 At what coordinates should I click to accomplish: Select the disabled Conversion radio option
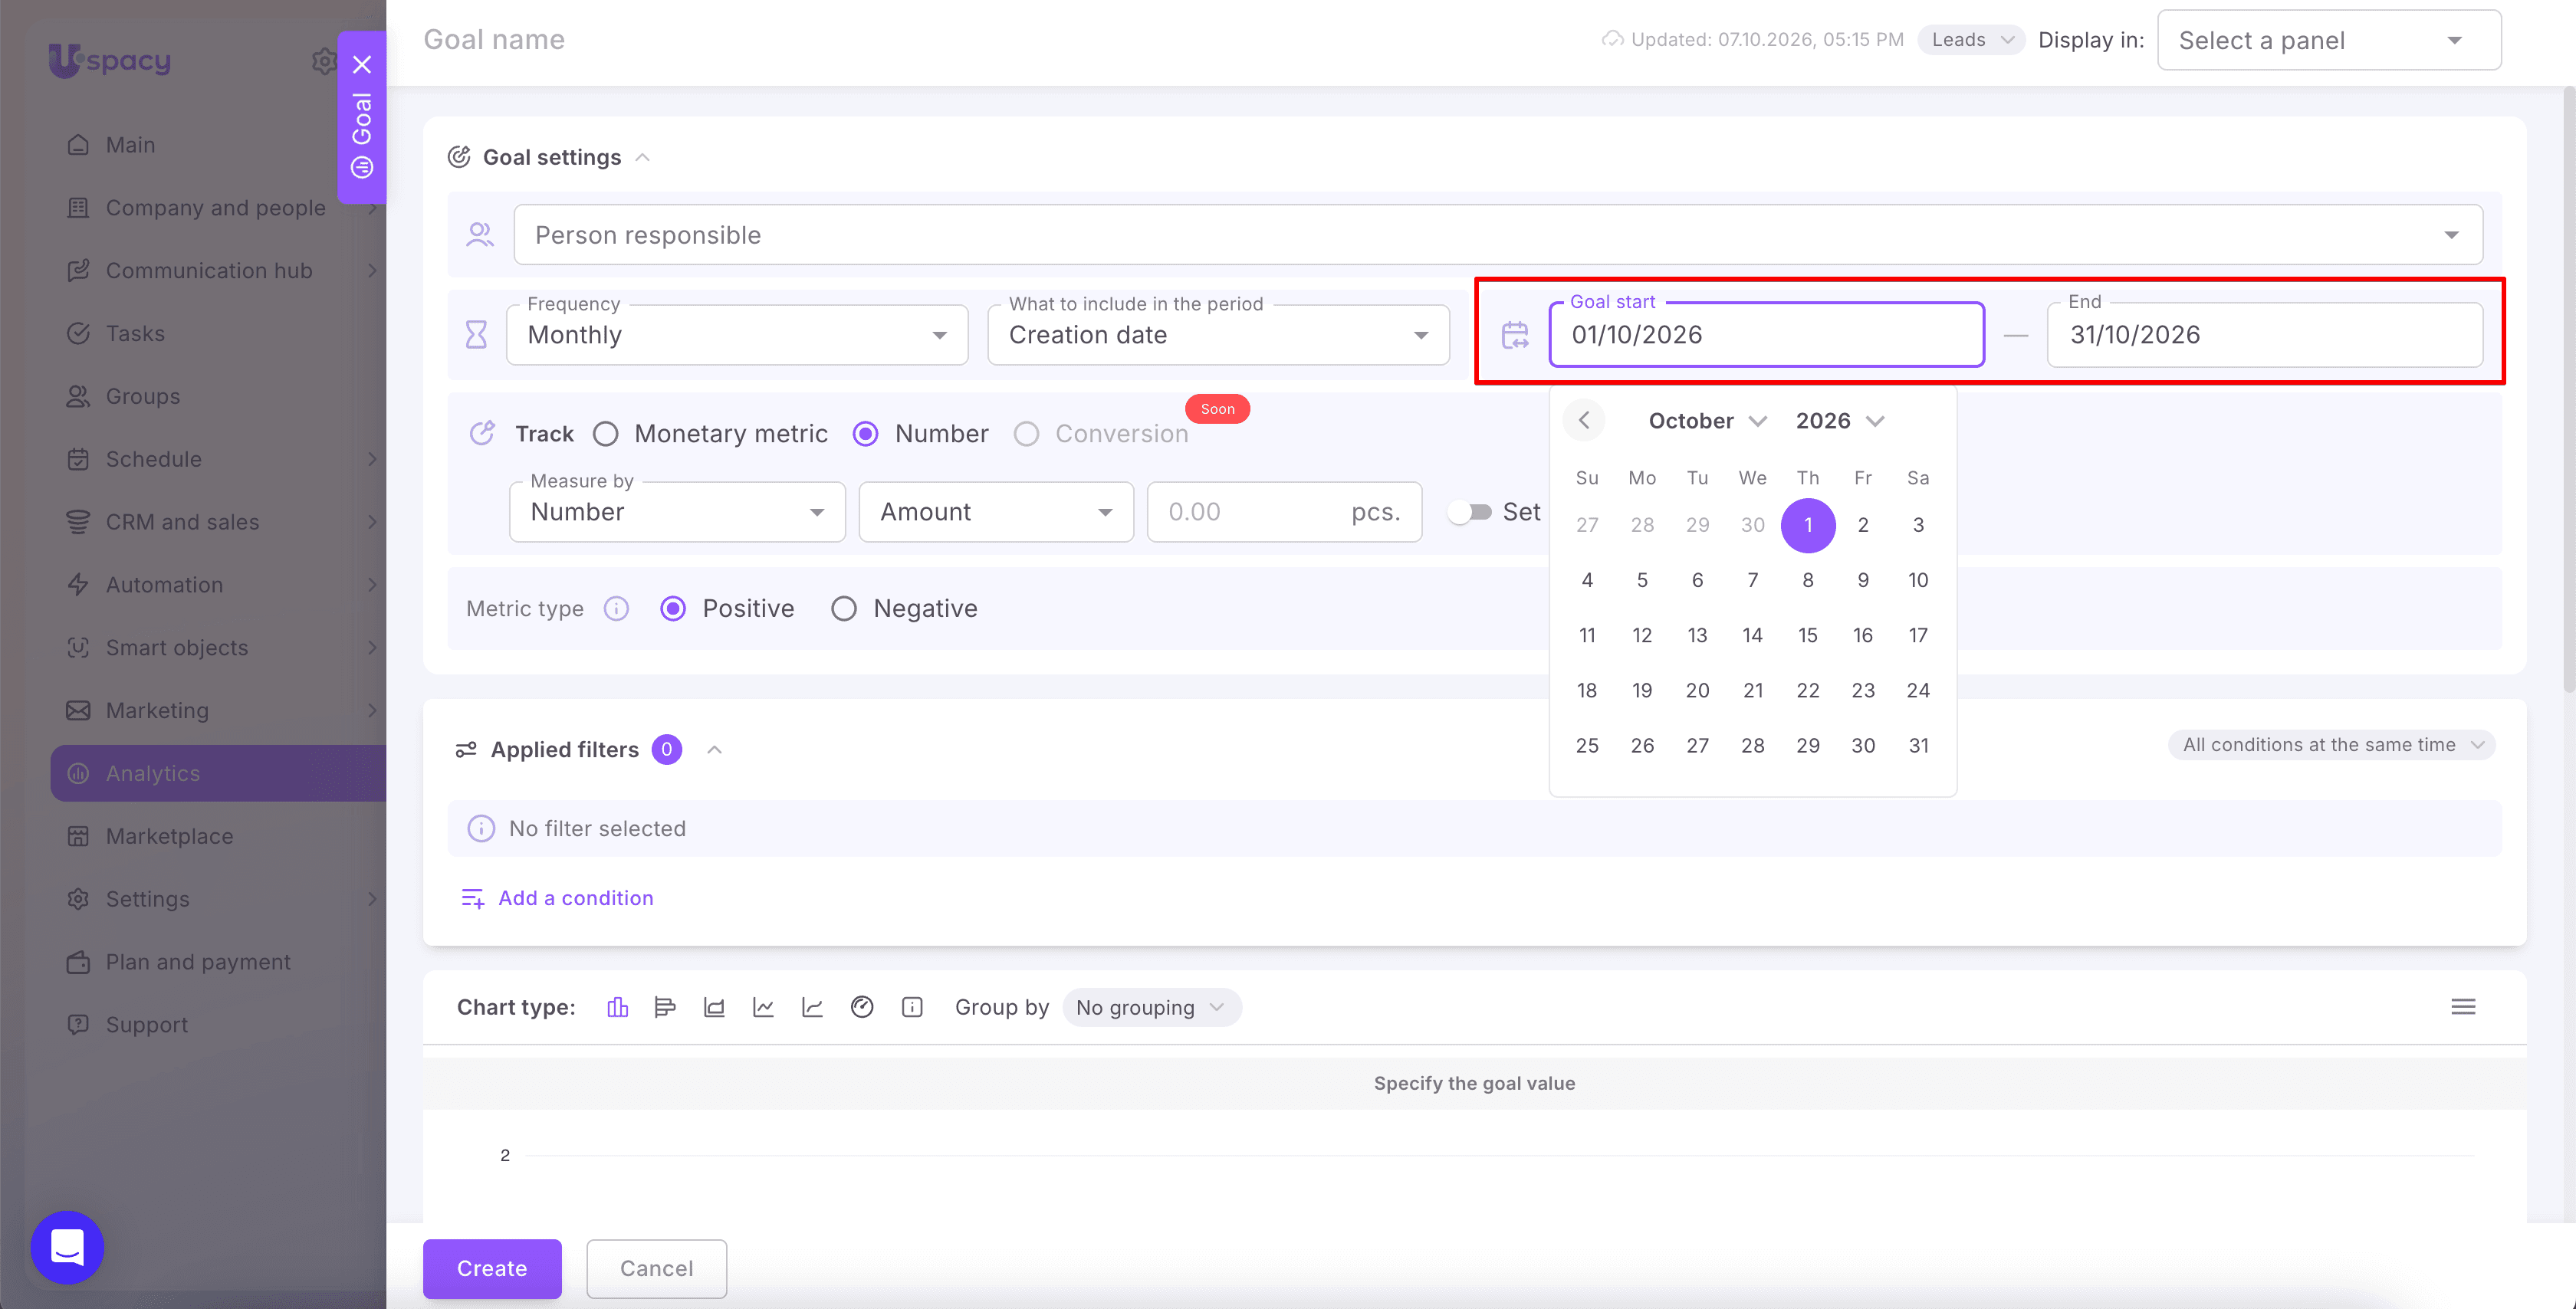point(1026,434)
